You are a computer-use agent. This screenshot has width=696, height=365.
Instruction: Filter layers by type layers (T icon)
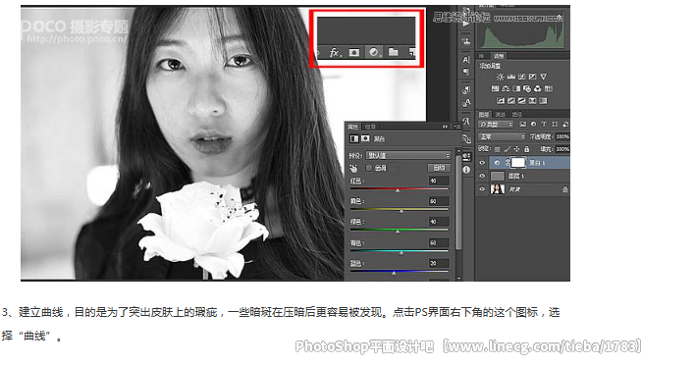[544, 125]
